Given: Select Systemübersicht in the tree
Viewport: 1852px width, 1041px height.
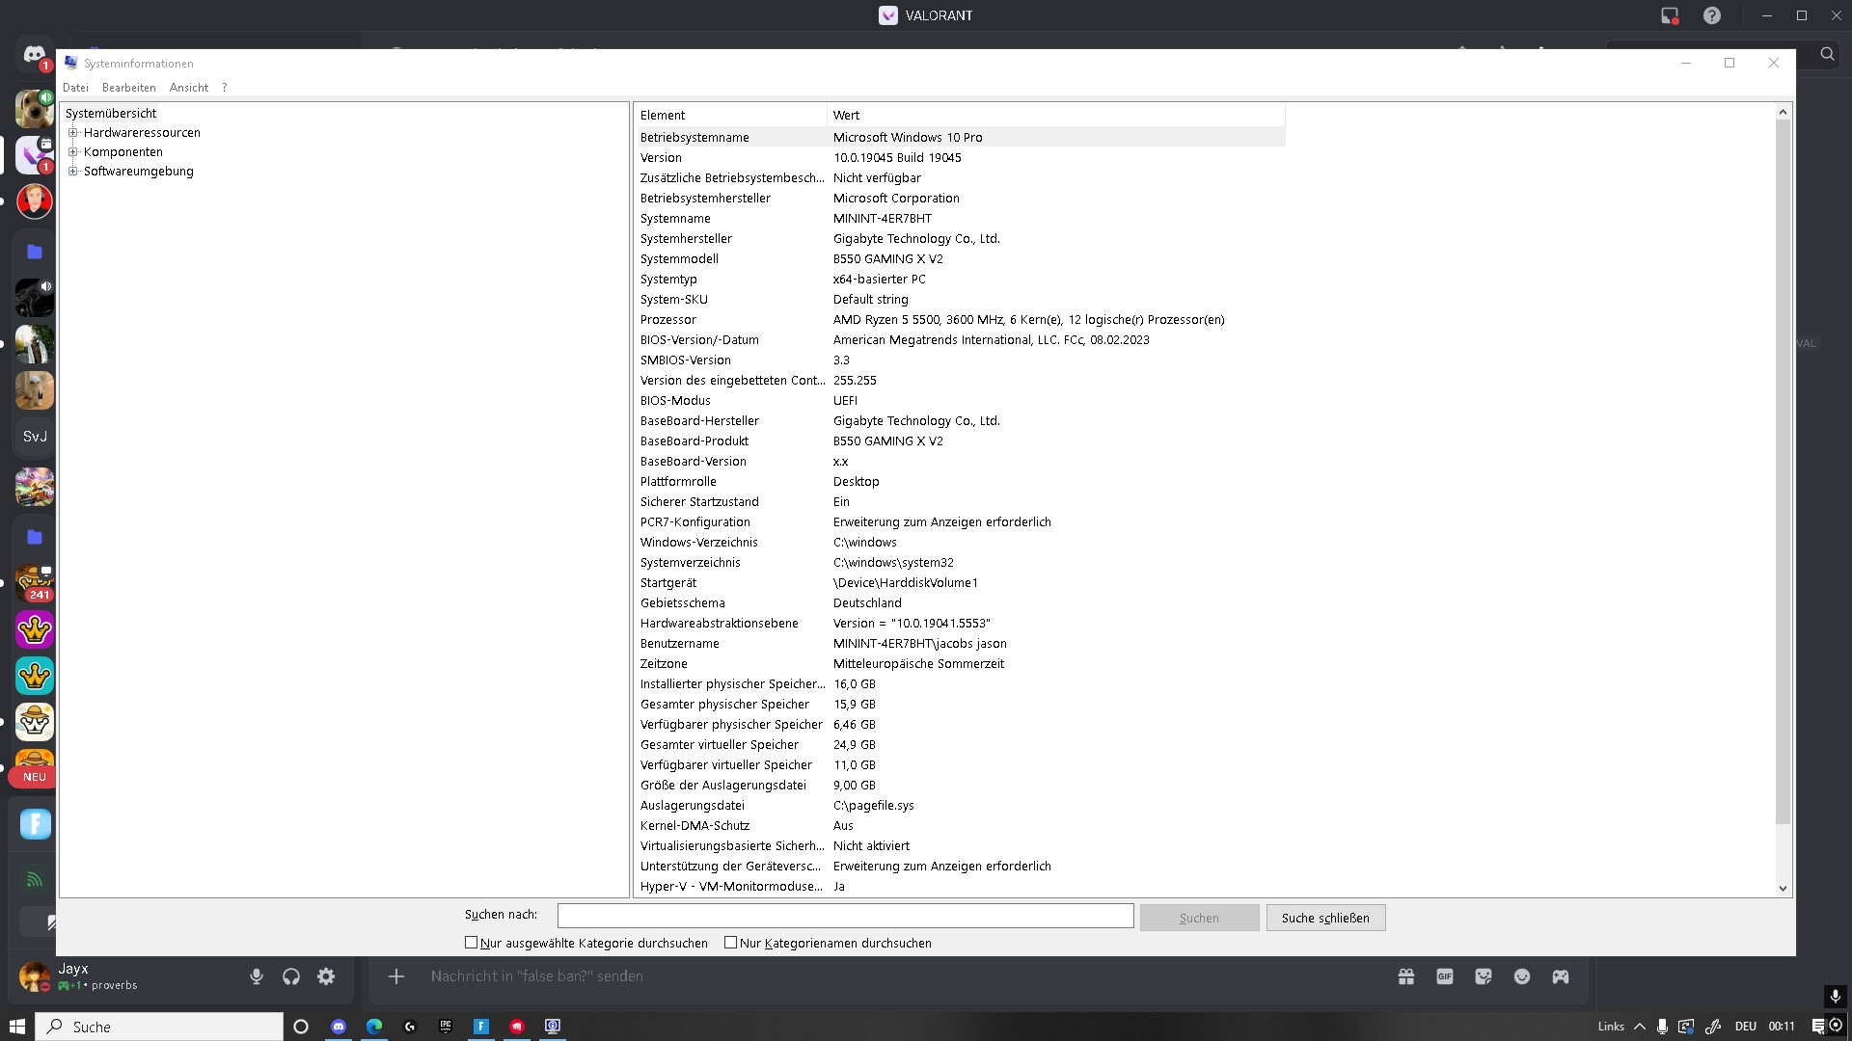Looking at the screenshot, I should (111, 113).
